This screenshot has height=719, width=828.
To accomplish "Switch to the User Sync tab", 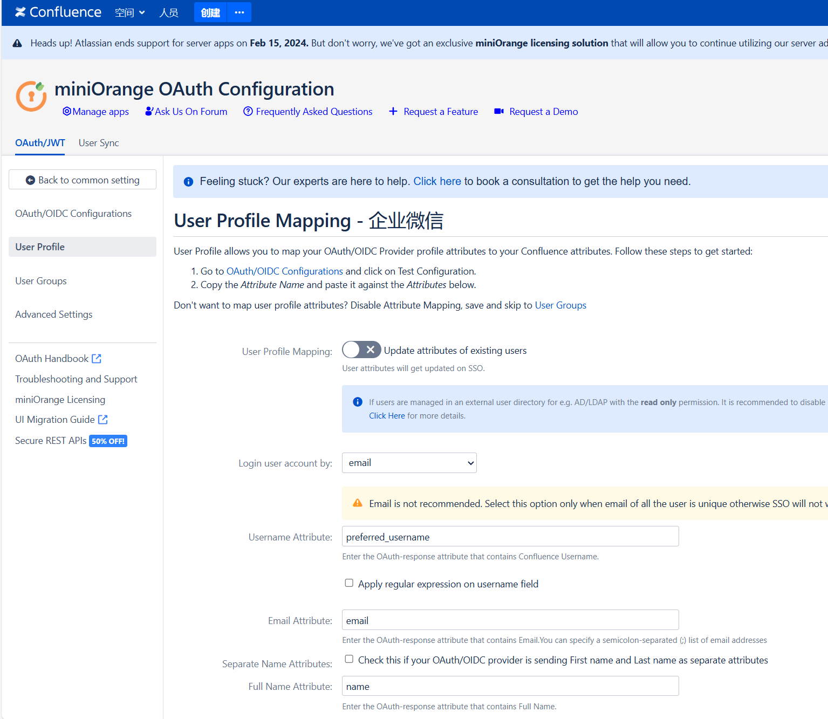I will coord(99,143).
